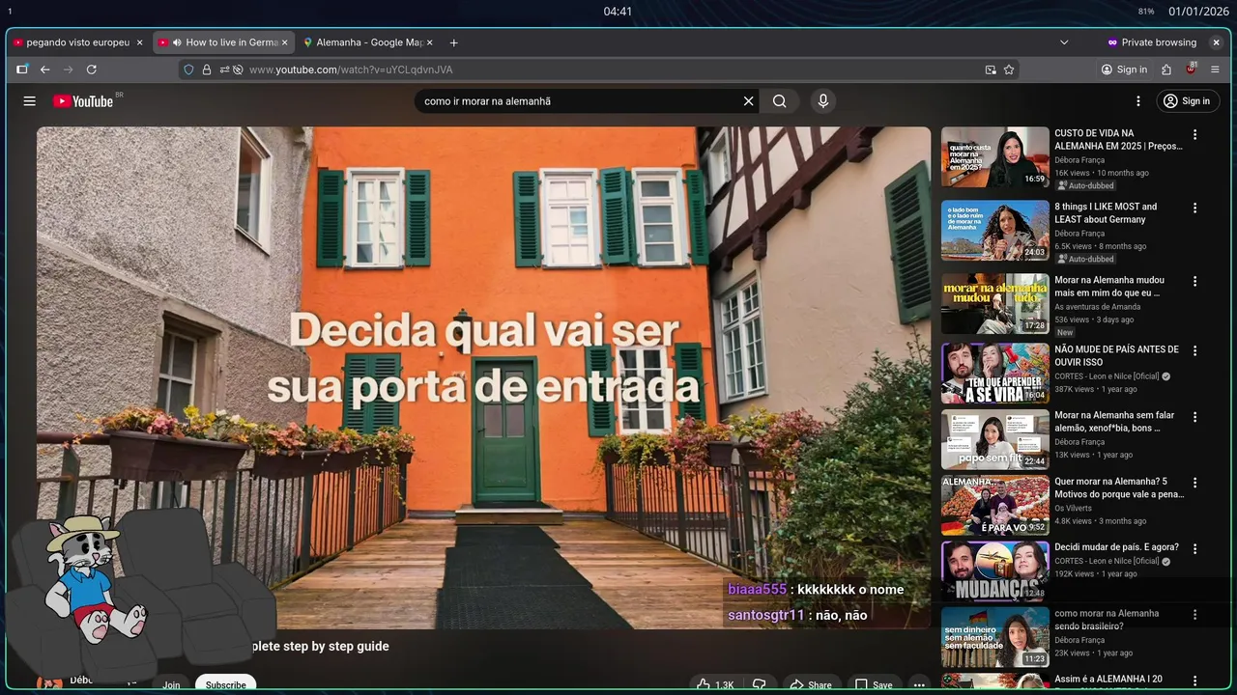This screenshot has height=695, width=1237.
Task: Click the padlock site information icon
Action: pyautogui.click(x=206, y=69)
